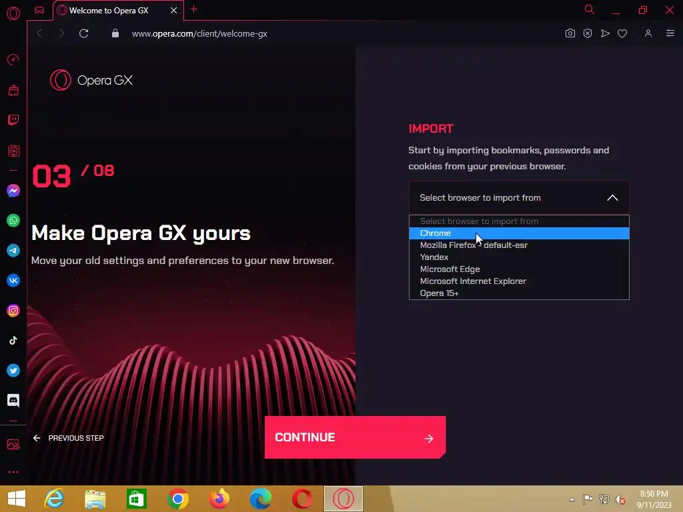Image resolution: width=683 pixels, height=512 pixels.
Task: Launch Microsoft Edge from taskbar
Action: coord(261,499)
